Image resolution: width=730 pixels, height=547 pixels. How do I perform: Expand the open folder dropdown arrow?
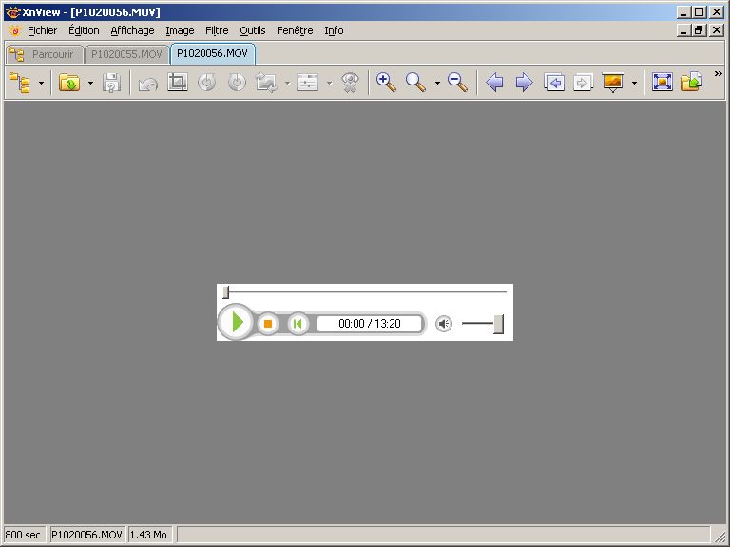pos(91,84)
